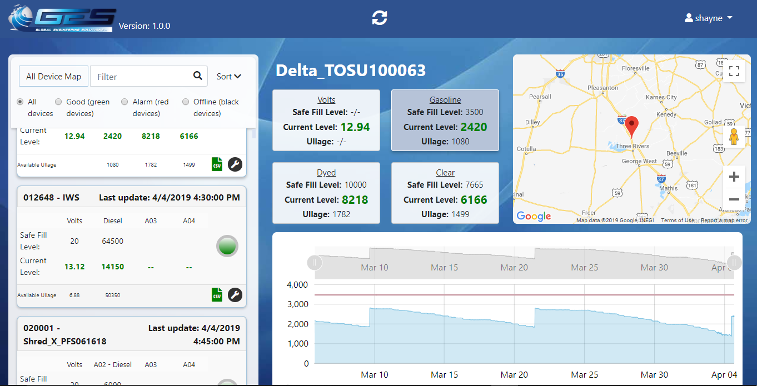Viewport: 757px width, 386px height.
Task: Select the Gasoline tank card
Action: pyautogui.click(x=445, y=121)
